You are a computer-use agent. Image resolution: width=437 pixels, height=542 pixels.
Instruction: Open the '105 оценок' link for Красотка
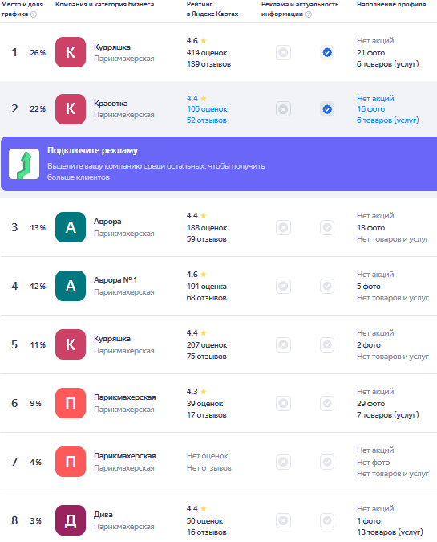pos(207,109)
